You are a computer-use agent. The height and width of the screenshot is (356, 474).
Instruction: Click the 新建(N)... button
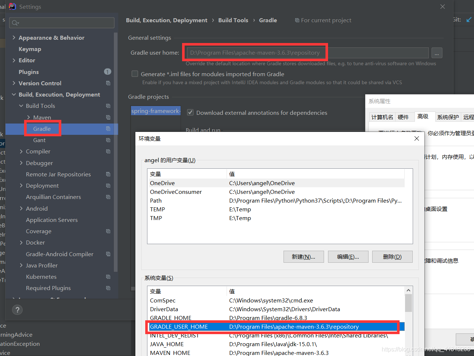point(304,257)
